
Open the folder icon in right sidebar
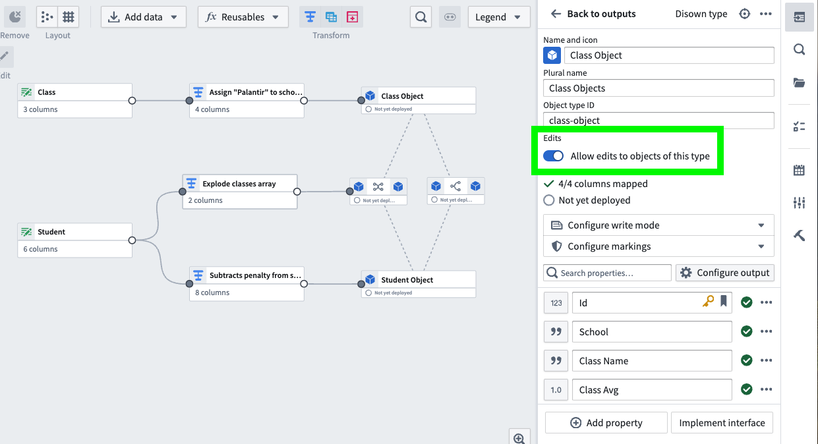(x=799, y=82)
